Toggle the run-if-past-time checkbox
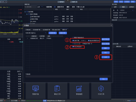136x102 pixels. pos(89,41)
